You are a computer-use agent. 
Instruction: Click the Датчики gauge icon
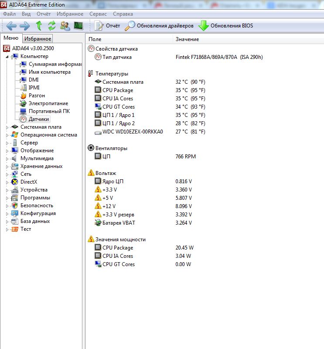(23, 119)
